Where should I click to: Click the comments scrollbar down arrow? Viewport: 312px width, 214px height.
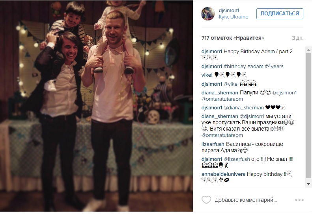tap(308, 184)
